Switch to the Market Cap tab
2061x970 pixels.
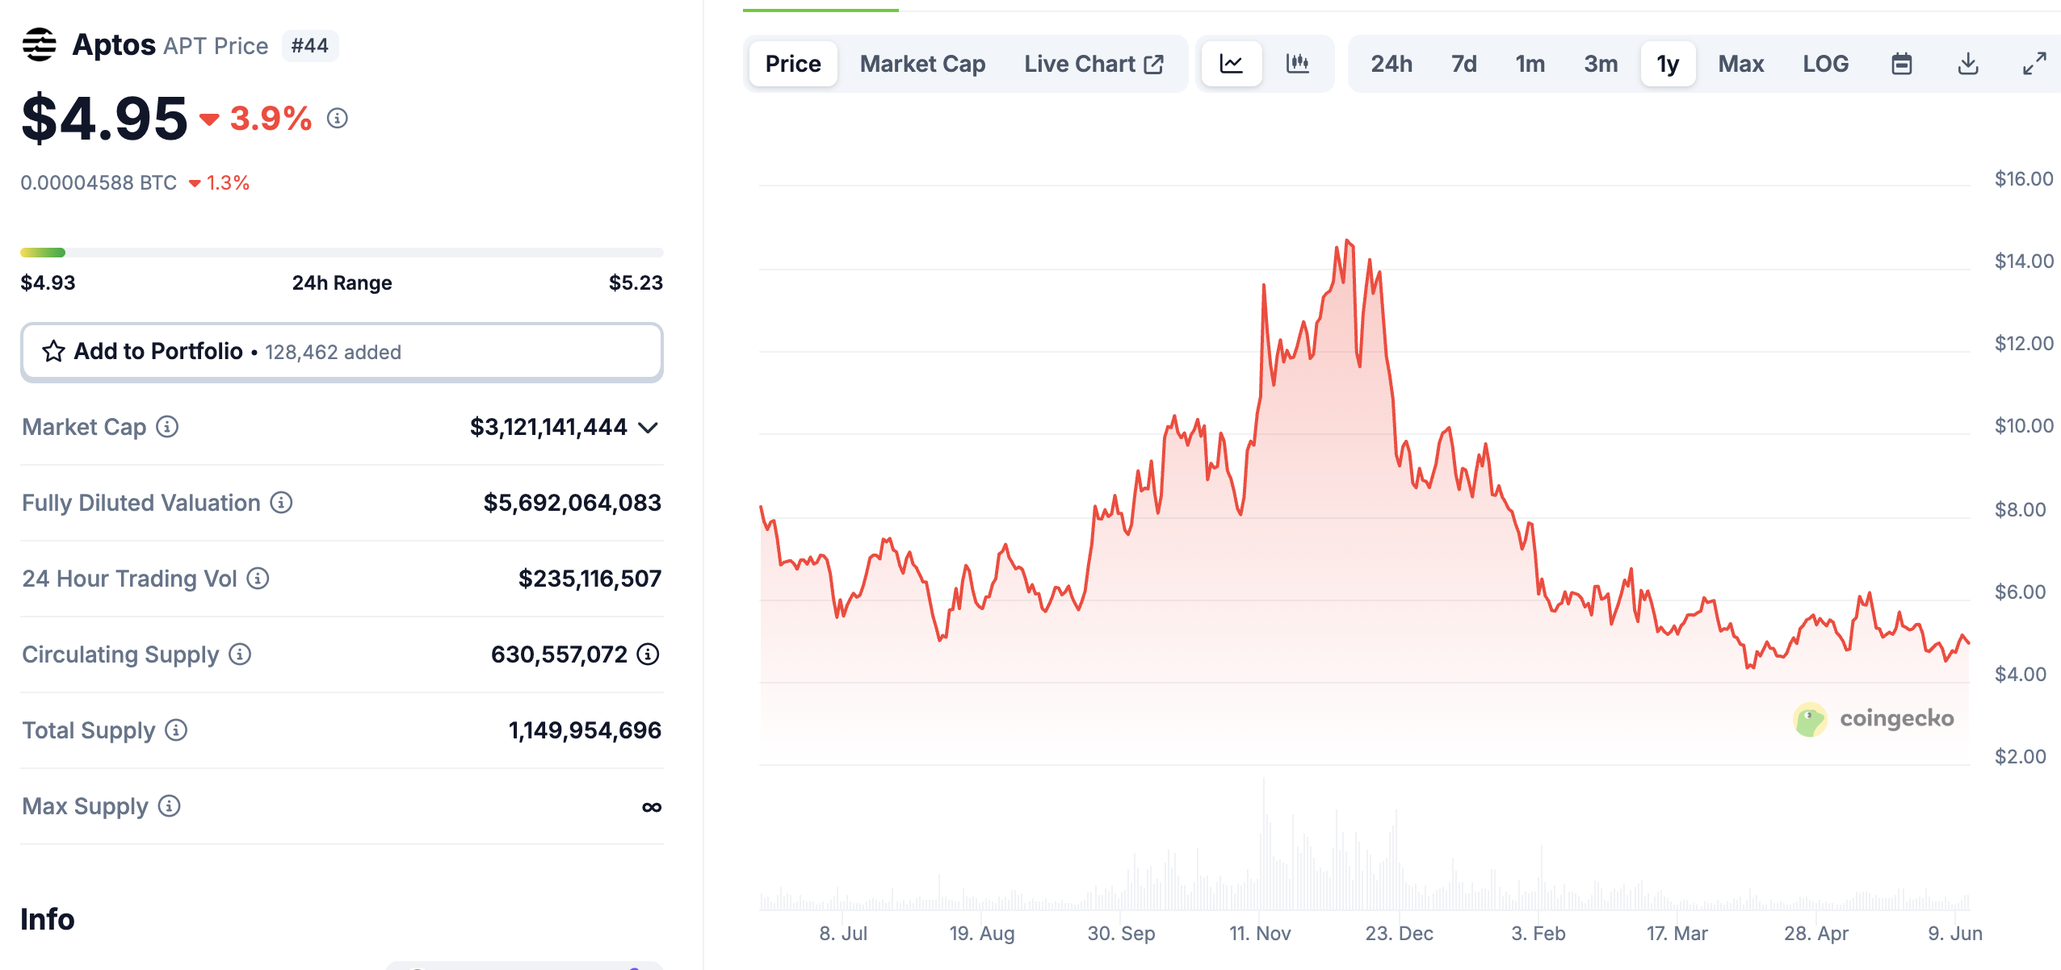[x=922, y=63]
